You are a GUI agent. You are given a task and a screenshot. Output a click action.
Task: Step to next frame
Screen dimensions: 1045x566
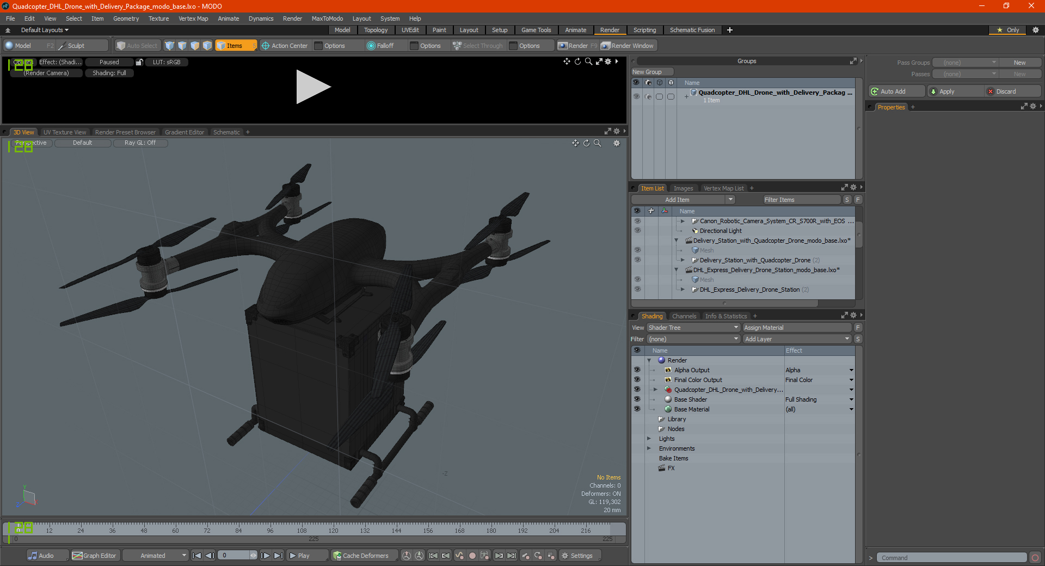(x=265, y=556)
